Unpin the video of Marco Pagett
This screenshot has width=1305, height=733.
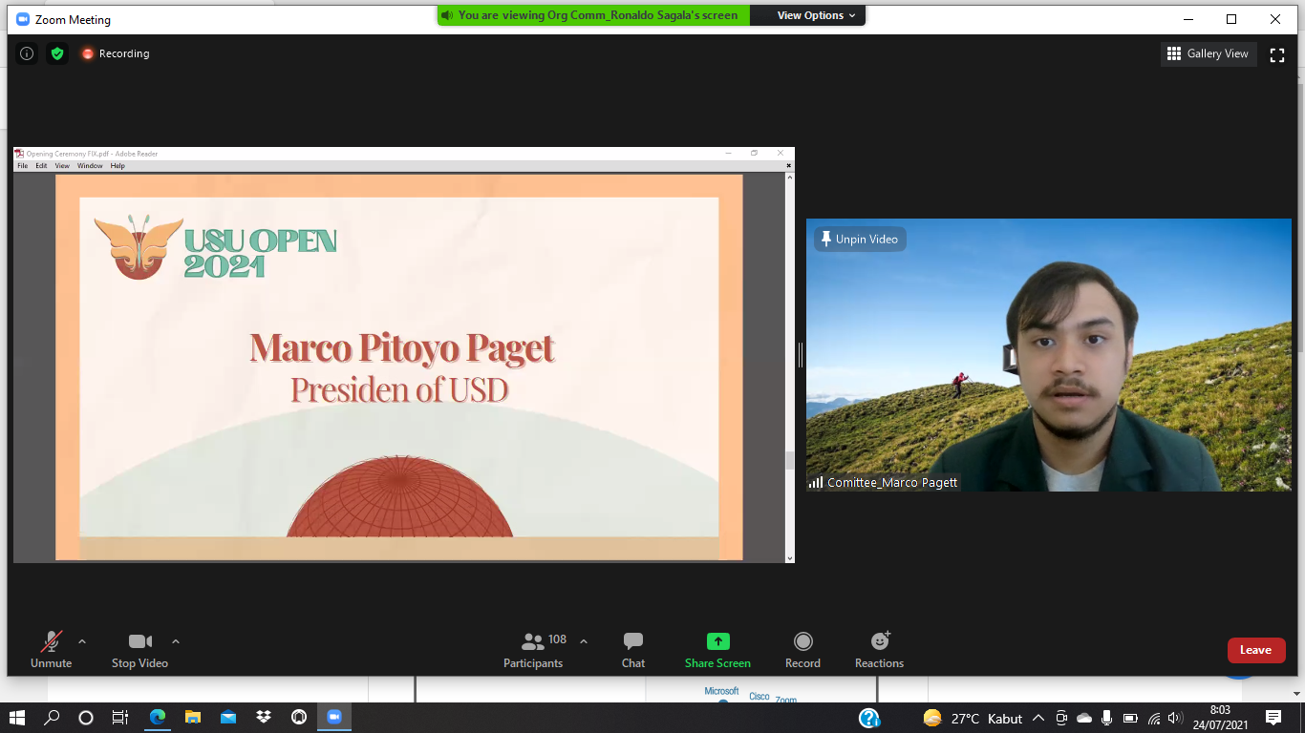pyautogui.click(x=859, y=240)
